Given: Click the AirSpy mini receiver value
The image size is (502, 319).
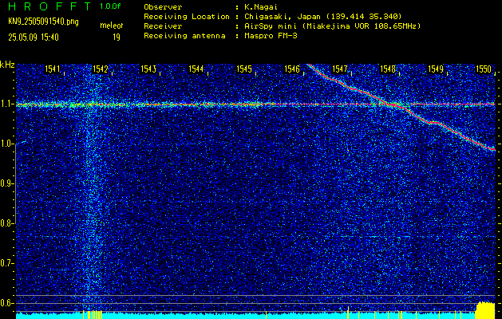Looking at the screenshot, I should click(333, 26).
